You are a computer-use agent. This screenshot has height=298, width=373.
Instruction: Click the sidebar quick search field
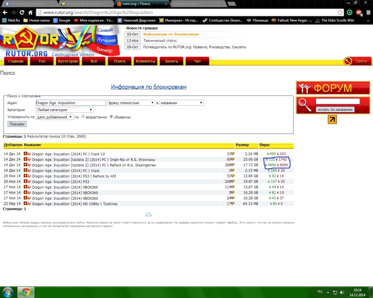coord(338,101)
